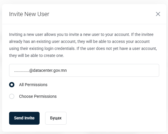Select the All Permissions radio button
This screenshot has height=134, width=168.
pyautogui.click(x=12, y=85)
